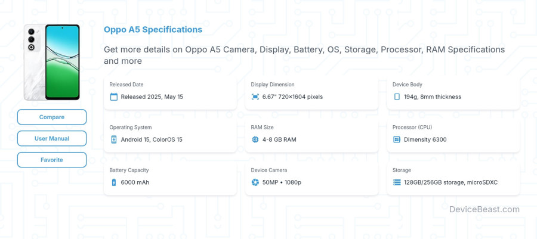The width and height of the screenshot is (537, 239).
Task: Click the camera shutter icon
Action: [x=255, y=182]
